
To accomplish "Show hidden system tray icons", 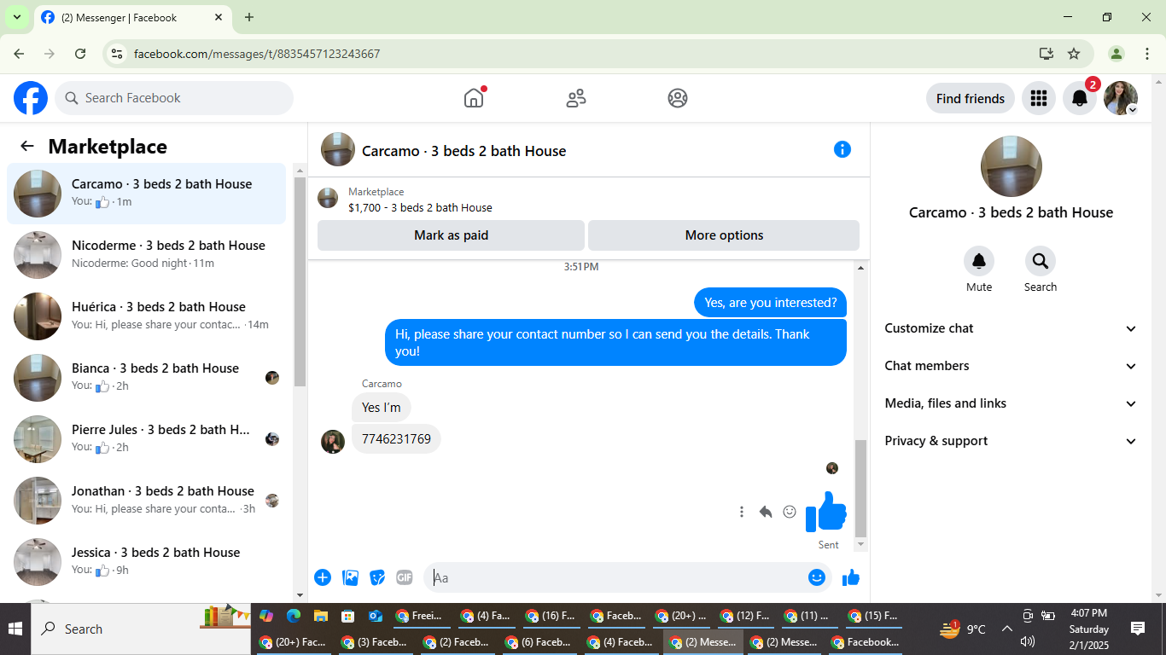I will pyautogui.click(x=1006, y=629).
